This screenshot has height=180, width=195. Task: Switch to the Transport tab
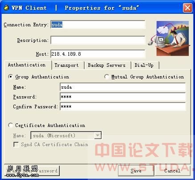pos(66,65)
